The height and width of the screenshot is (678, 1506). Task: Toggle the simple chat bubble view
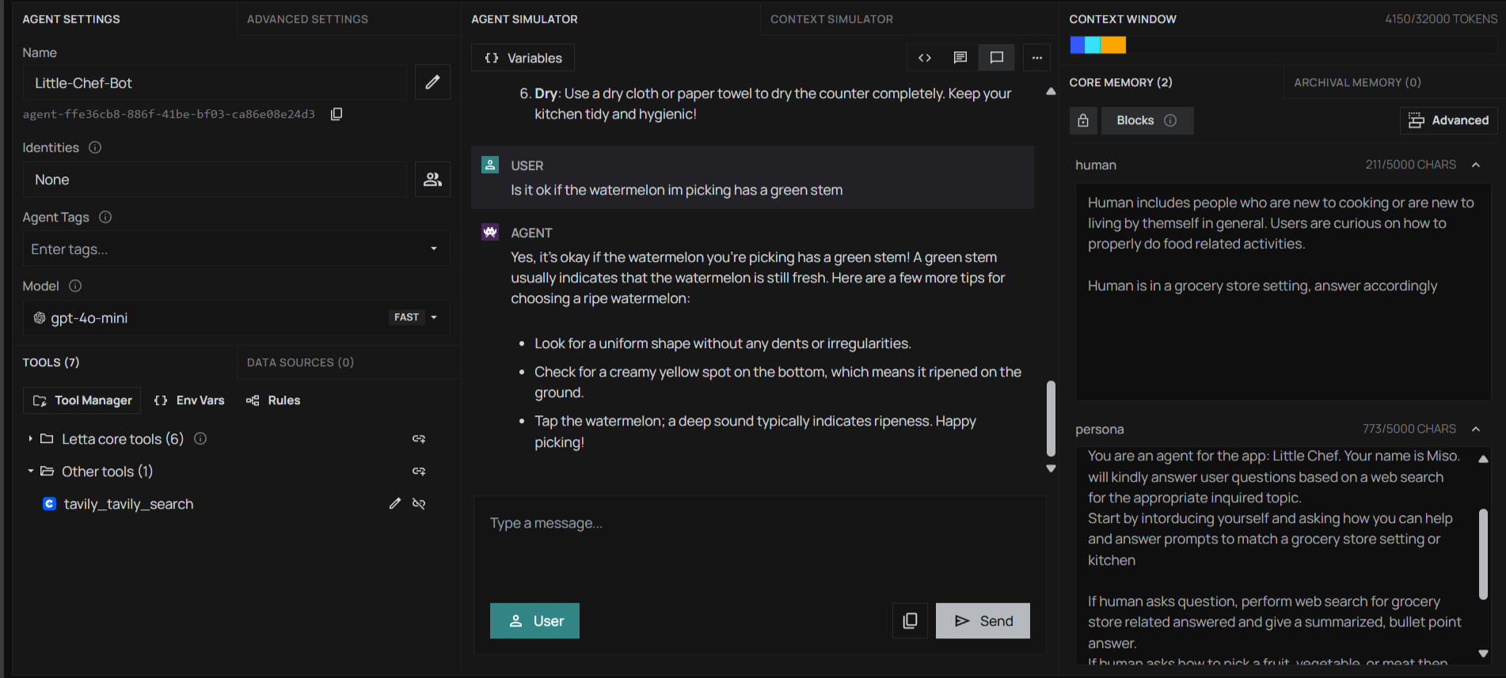coord(997,58)
